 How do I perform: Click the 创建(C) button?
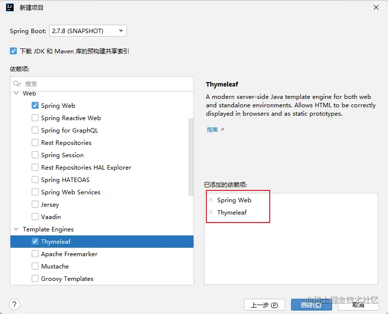coord(311,305)
